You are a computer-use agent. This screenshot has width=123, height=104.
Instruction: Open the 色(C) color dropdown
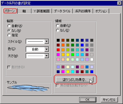47,49
